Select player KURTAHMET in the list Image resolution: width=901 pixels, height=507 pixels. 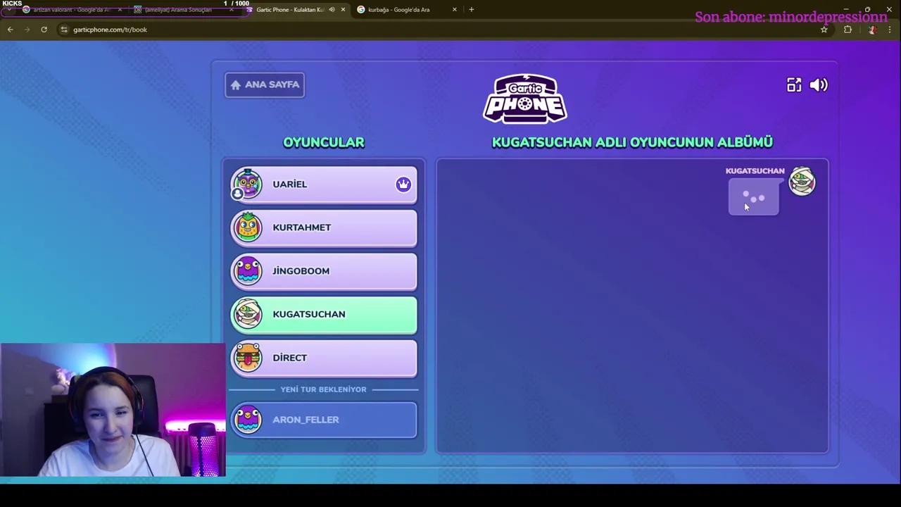(324, 227)
